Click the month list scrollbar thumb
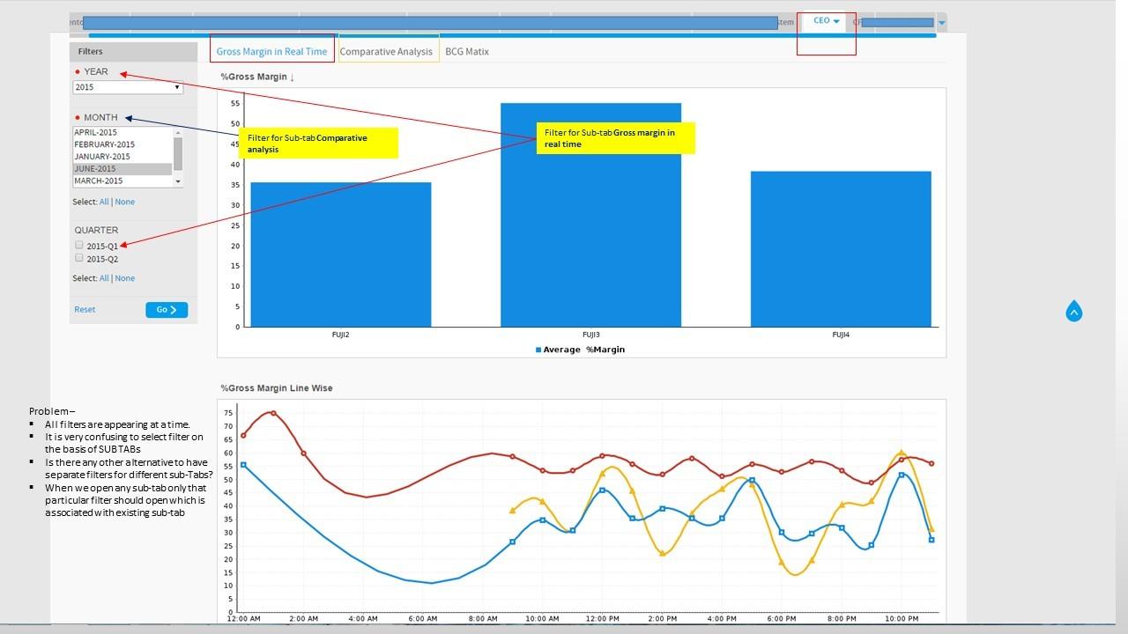Viewport: 1128px width, 634px height. (178, 153)
